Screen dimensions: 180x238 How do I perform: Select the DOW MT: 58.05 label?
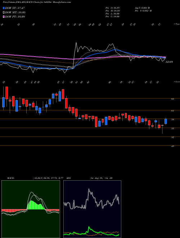coord(15,13)
